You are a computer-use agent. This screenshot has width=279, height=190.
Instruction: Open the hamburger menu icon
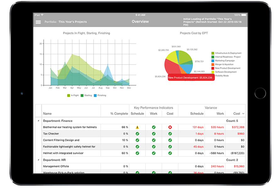(38, 22)
